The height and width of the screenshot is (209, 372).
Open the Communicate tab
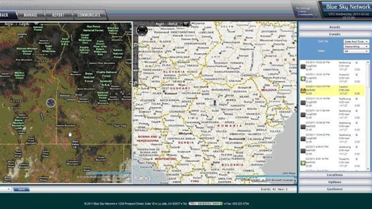(89, 15)
